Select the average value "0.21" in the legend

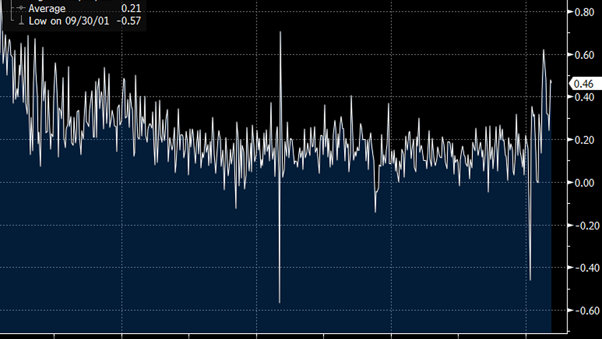(x=131, y=8)
